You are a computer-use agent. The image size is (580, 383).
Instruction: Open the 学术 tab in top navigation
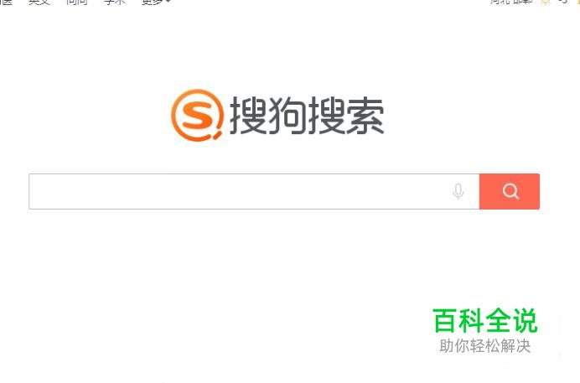[115, 2]
